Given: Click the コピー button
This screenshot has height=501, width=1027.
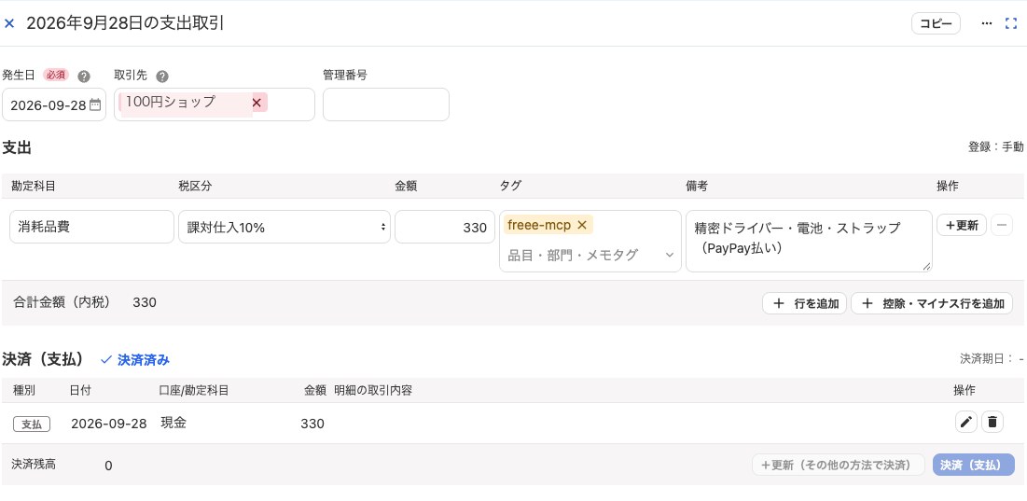Looking at the screenshot, I should tap(936, 23).
